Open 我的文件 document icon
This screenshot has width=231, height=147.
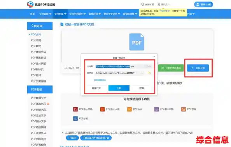click(x=158, y=4)
